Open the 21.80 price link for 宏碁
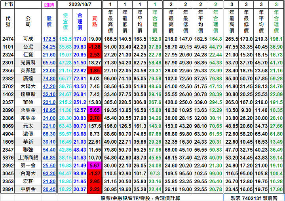Viewport: 285px width, 201px height. [49, 181]
